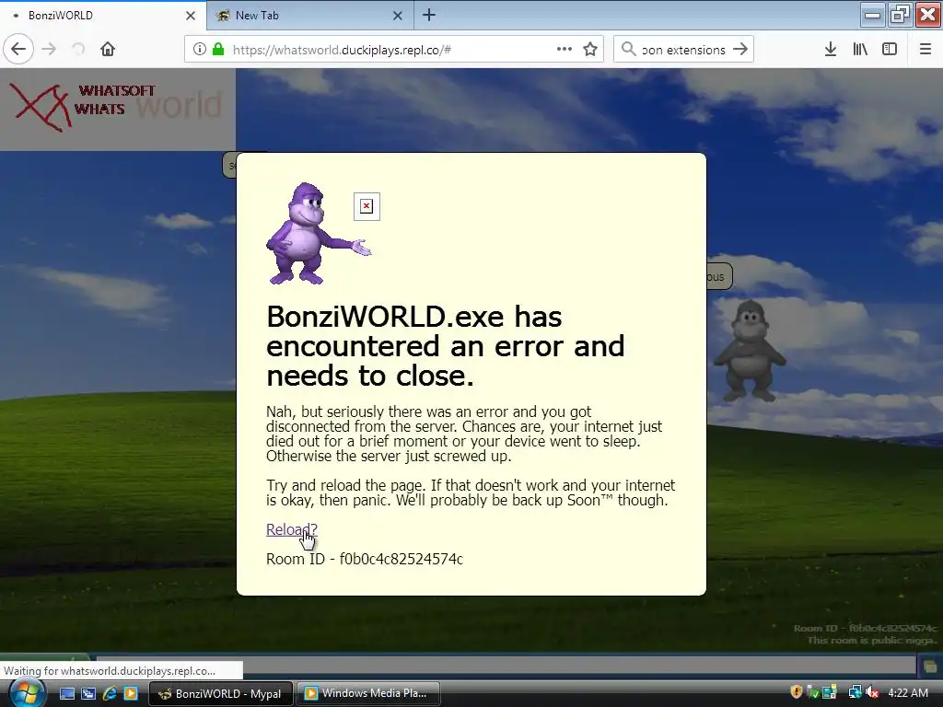Close the New Tab tab
The height and width of the screenshot is (707, 943).
[x=398, y=16]
